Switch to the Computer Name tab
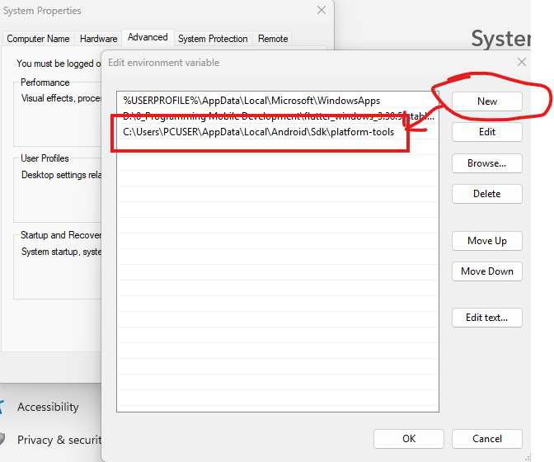The height and width of the screenshot is (462, 554). (38, 39)
